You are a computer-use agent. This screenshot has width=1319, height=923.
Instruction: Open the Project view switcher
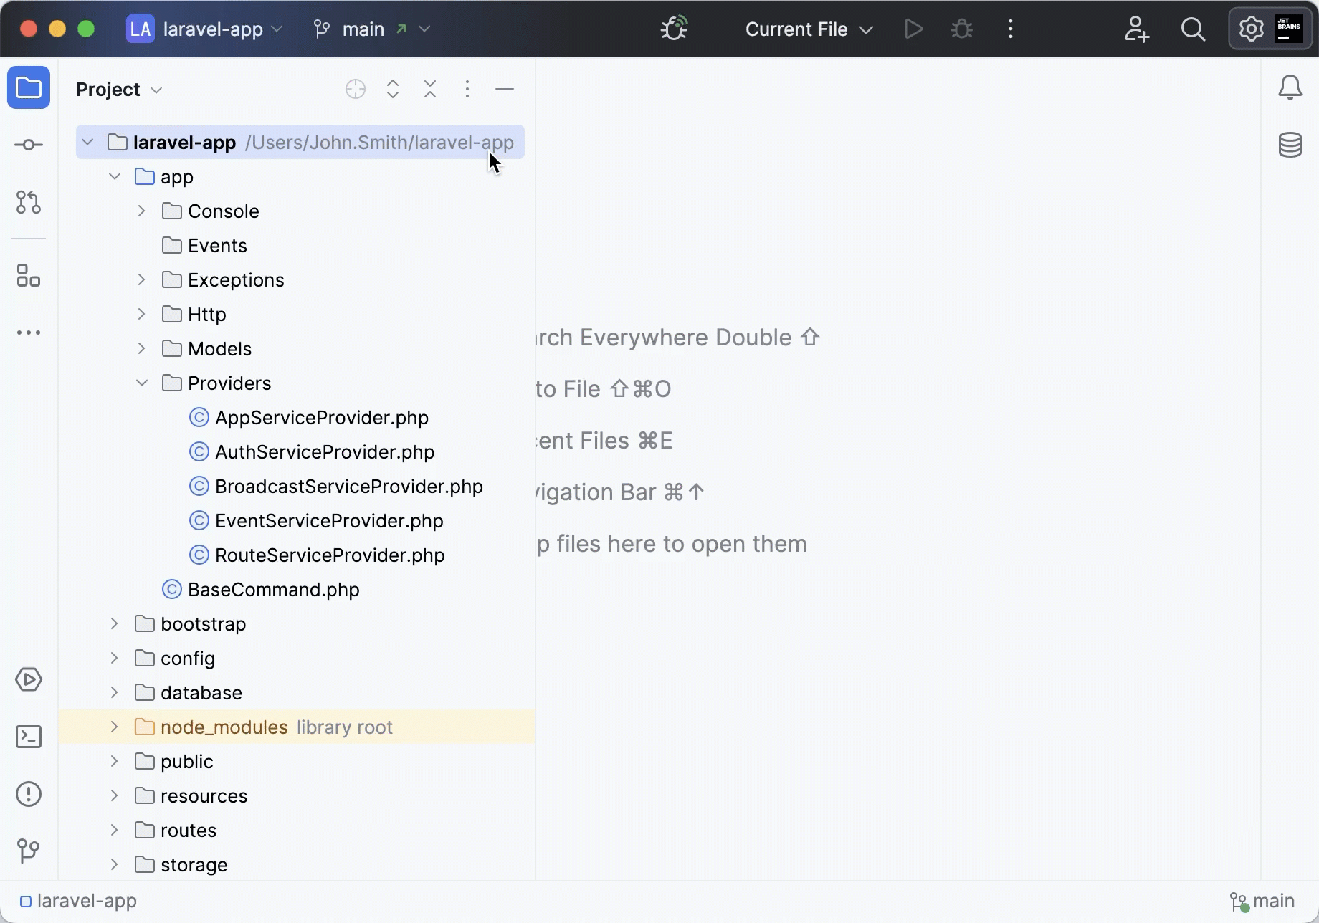pos(120,89)
